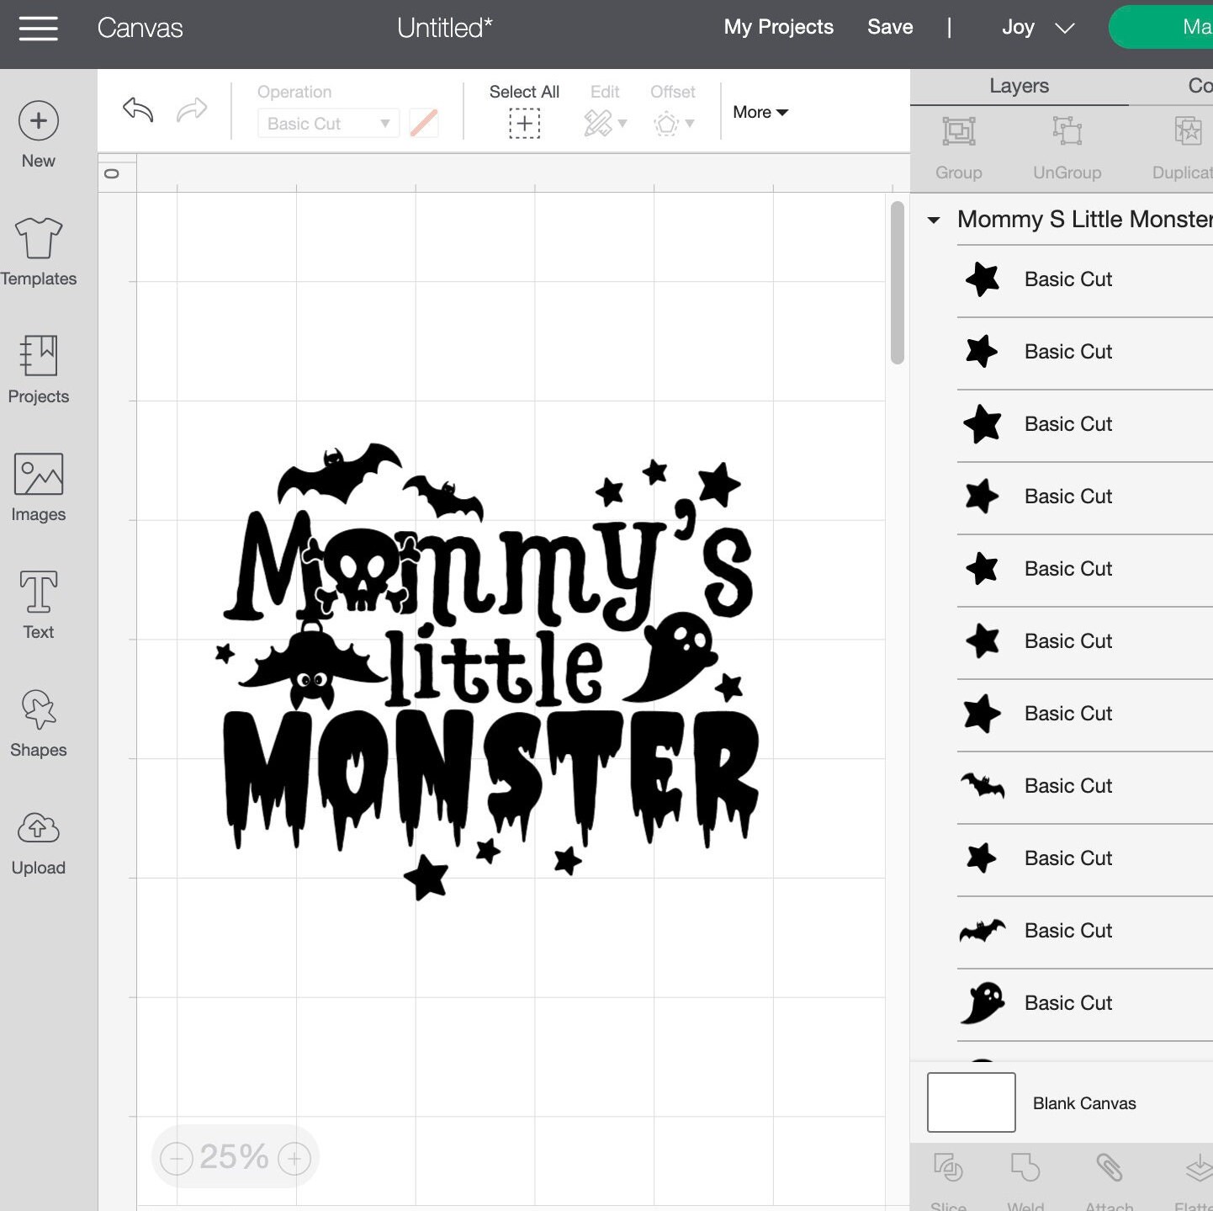Switch to the Layers tab
Screen dimensions: 1213x1211
pos(1019,85)
